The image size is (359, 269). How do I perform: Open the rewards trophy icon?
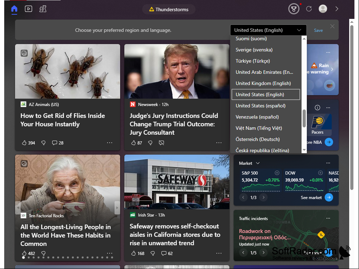294,9
